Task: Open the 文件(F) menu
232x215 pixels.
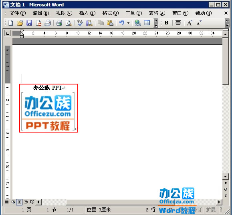Action: click(18, 13)
